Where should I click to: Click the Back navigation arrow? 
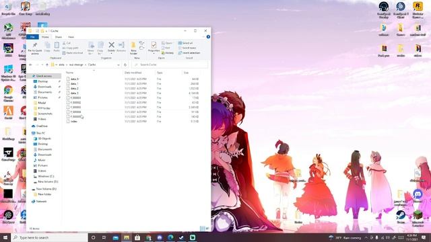click(30, 65)
